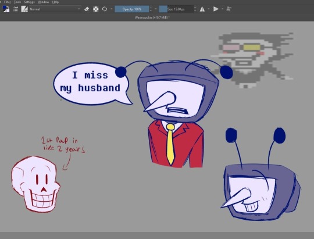Viewport: 314px width, 239px height.
Task: Click the brush Size stepper arrows
Action: (195, 9)
